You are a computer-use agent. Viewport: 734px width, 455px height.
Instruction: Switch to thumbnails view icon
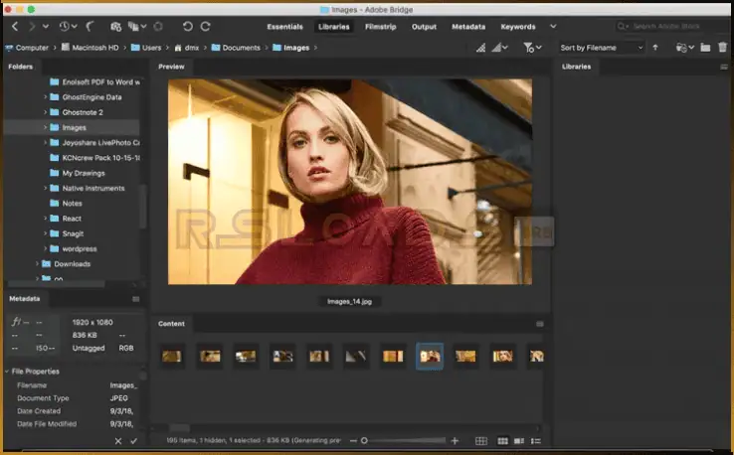tap(502, 441)
